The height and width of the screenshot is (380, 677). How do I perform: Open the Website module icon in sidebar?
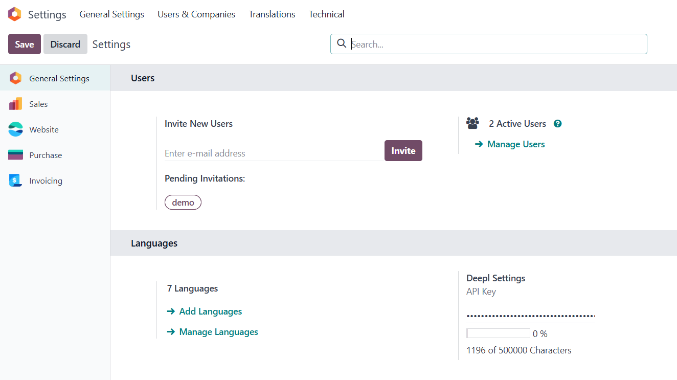click(15, 129)
